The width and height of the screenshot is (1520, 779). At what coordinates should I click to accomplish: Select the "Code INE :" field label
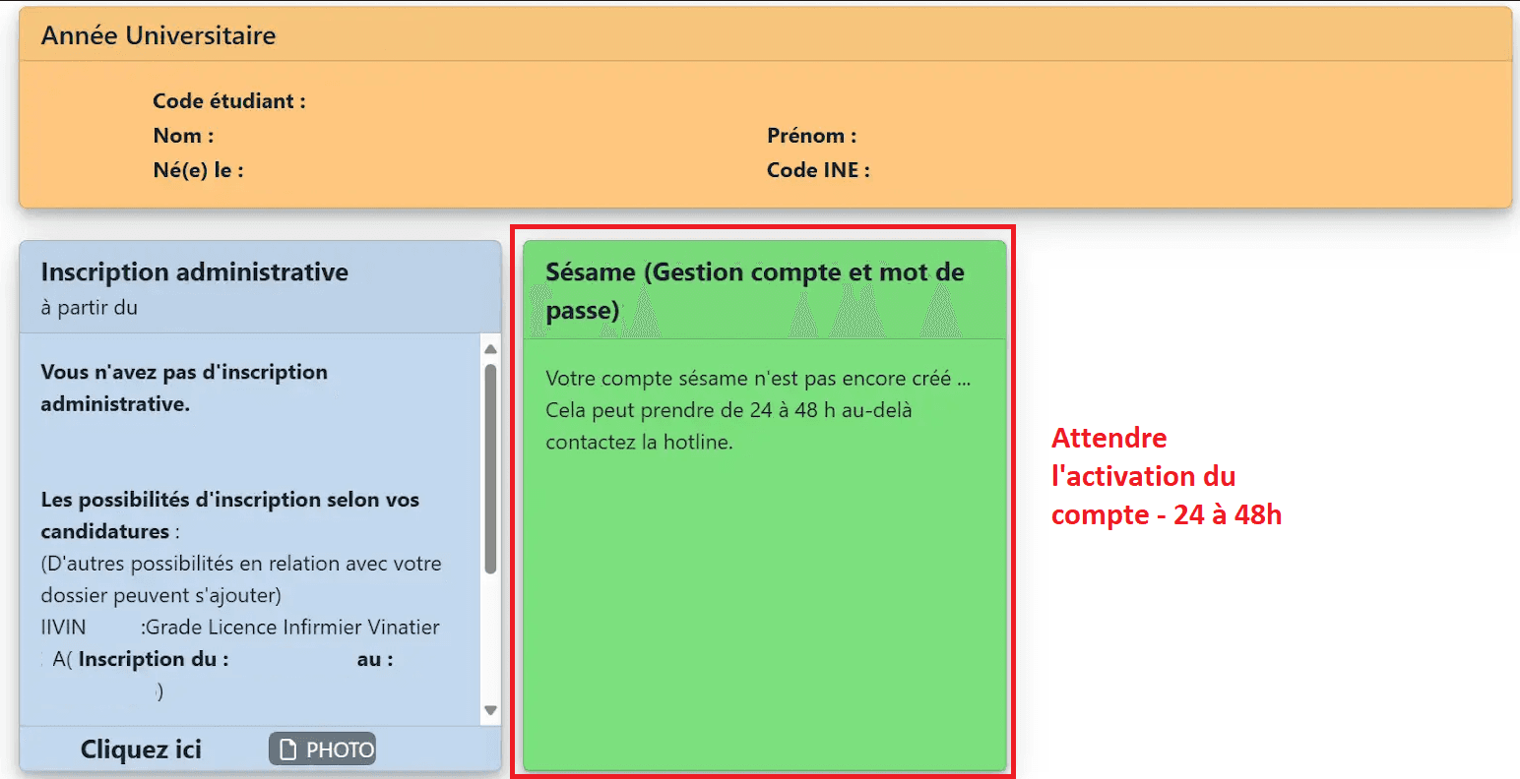pos(819,169)
